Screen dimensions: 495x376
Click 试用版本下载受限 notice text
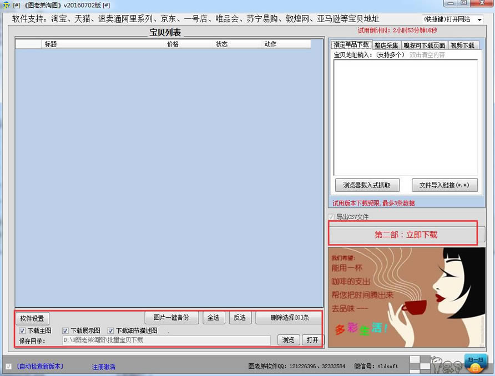pyautogui.click(x=373, y=203)
